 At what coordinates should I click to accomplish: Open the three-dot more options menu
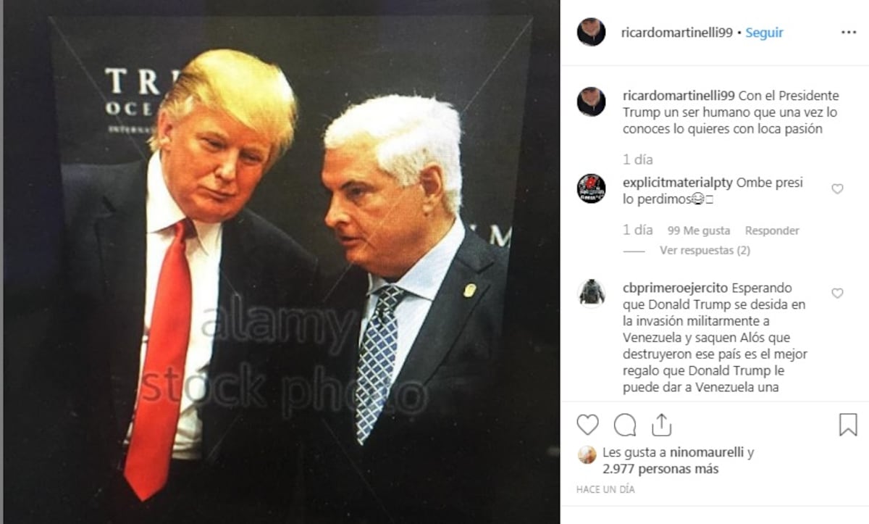click(849, 33)
